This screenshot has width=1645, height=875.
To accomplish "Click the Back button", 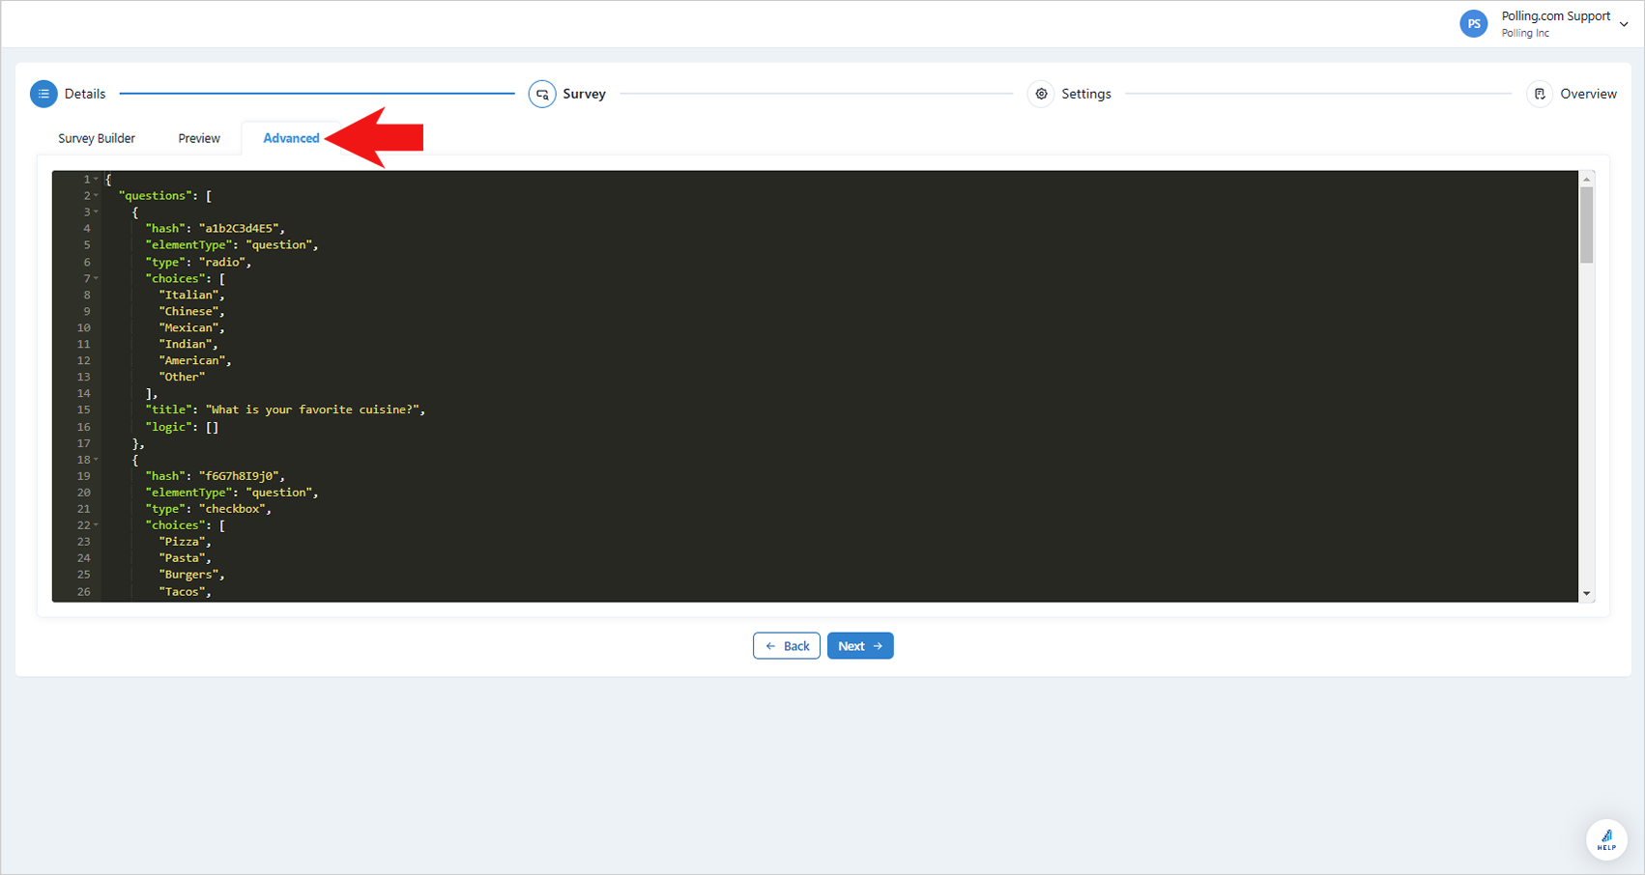I will (x=787, y=646).
